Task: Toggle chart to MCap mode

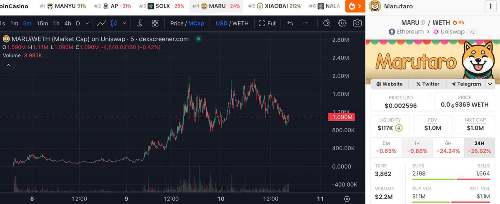Action: click(x=196, y=23)
